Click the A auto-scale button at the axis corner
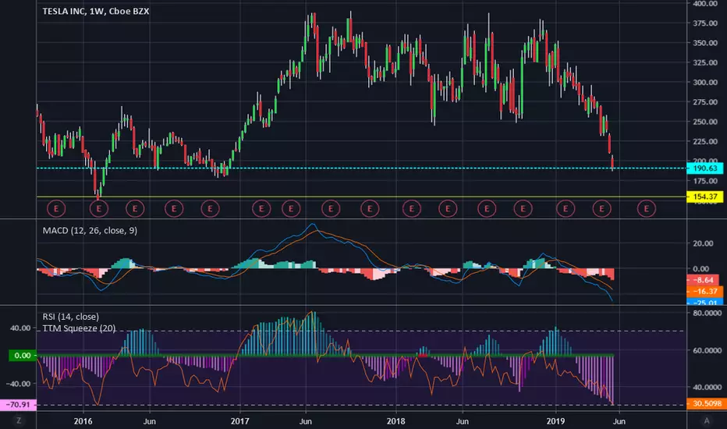This screenshot has width=727, height=429. tap(707, 420)
